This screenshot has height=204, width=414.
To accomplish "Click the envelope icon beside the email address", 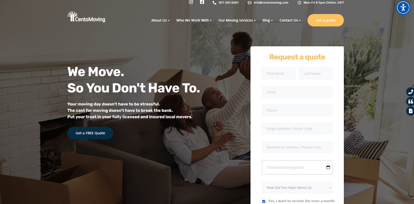I will pyautogui.click(x=250, y=3).
